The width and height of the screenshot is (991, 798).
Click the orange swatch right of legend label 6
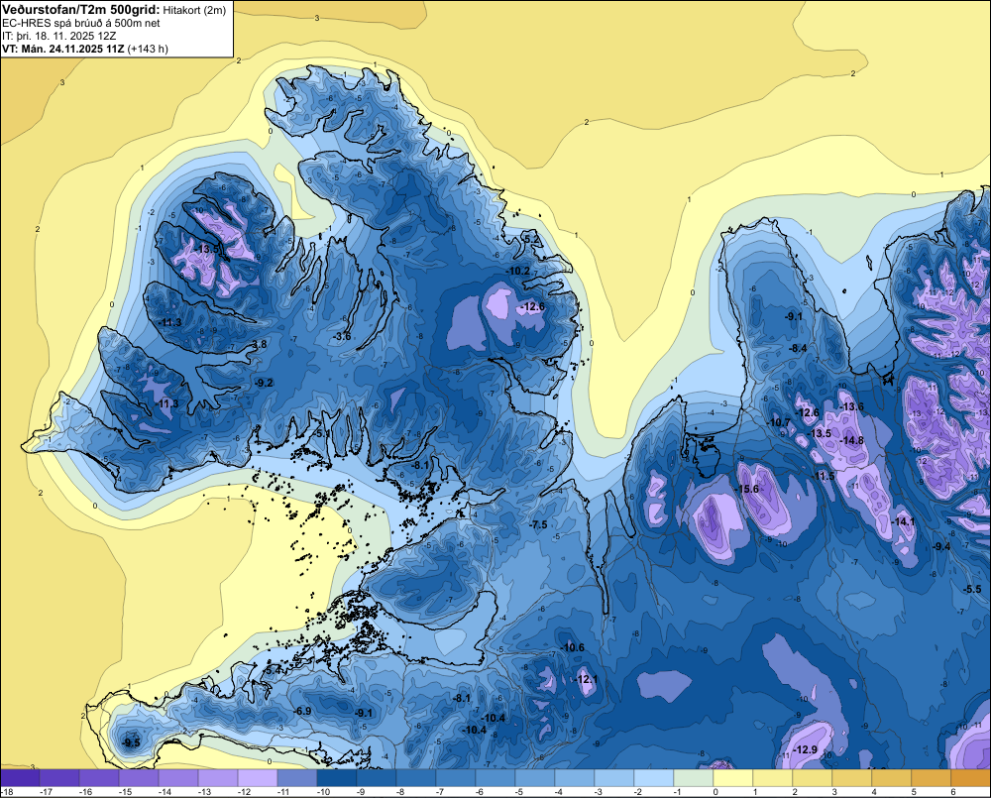[971, 777]
